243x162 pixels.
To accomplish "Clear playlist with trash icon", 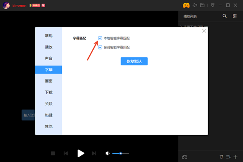I will click(x=221, y=157).
